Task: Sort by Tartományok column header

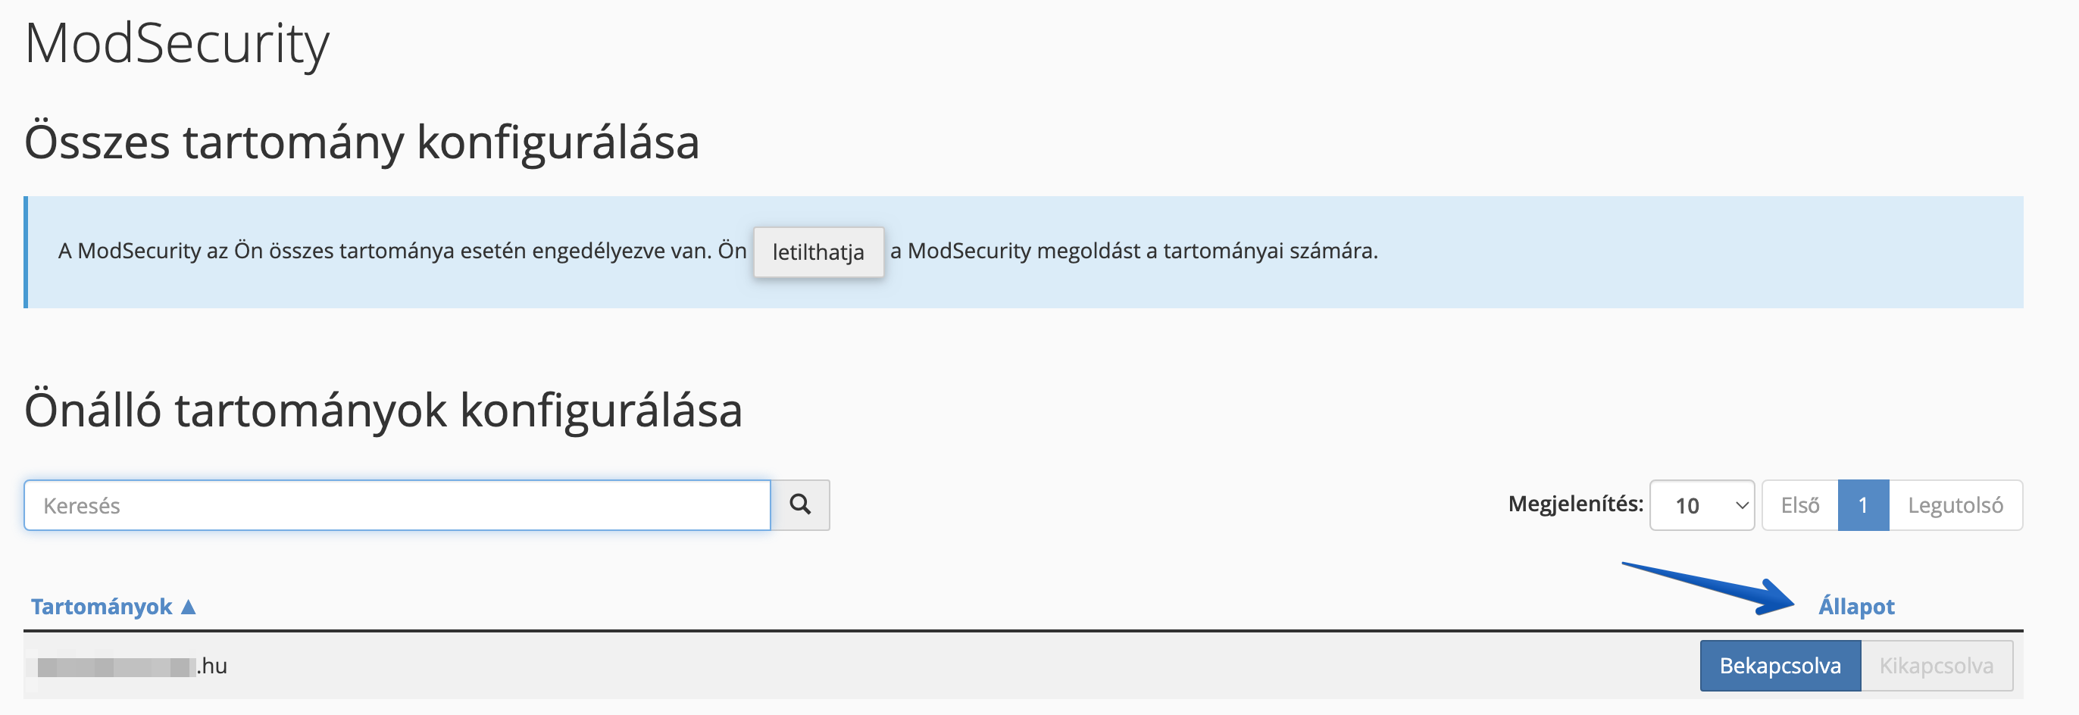Action: (113, 606)
